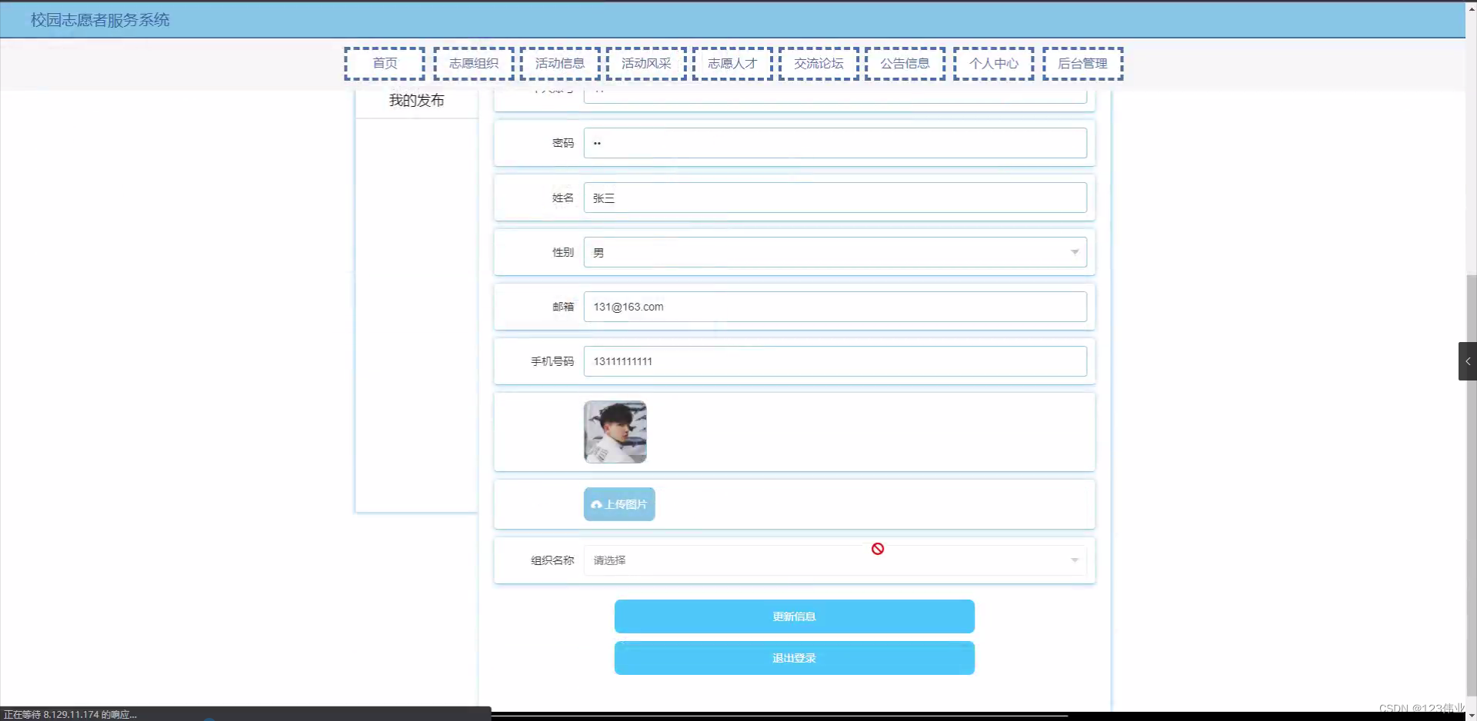Switch to the 个人中心 tab
The image size is (1477, 721).
tap(993, 64)
